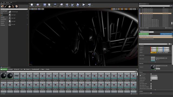173x97 pixels.
Task: Click Save All in Content Browser
Action: 17,69
